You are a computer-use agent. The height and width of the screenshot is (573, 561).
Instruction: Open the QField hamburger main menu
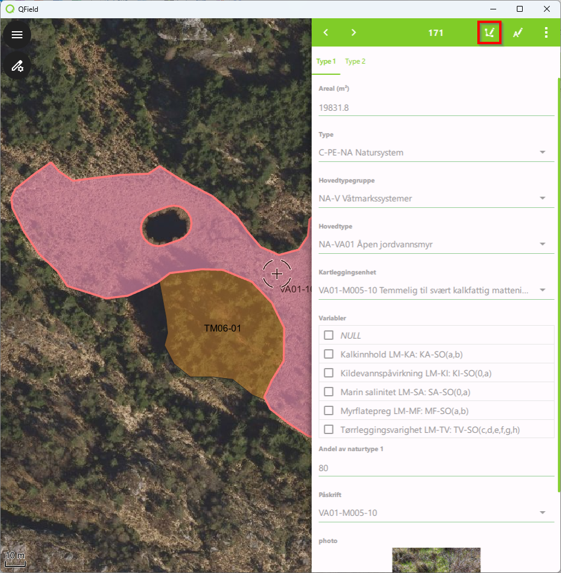17,35
